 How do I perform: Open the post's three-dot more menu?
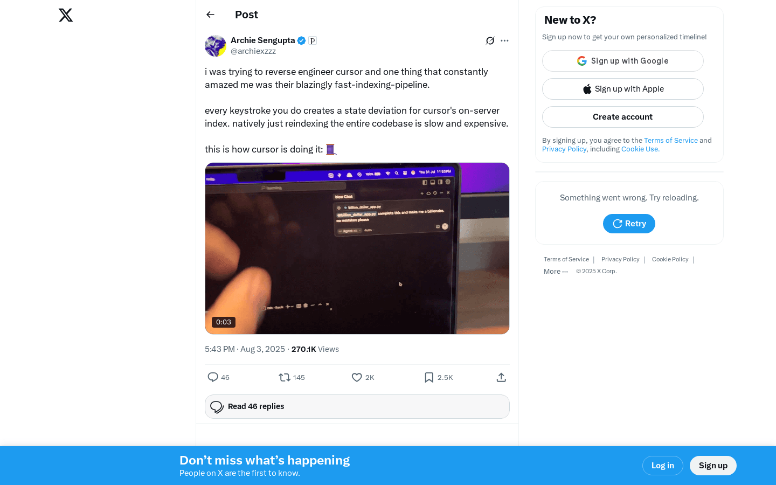(x=504, y=40)
